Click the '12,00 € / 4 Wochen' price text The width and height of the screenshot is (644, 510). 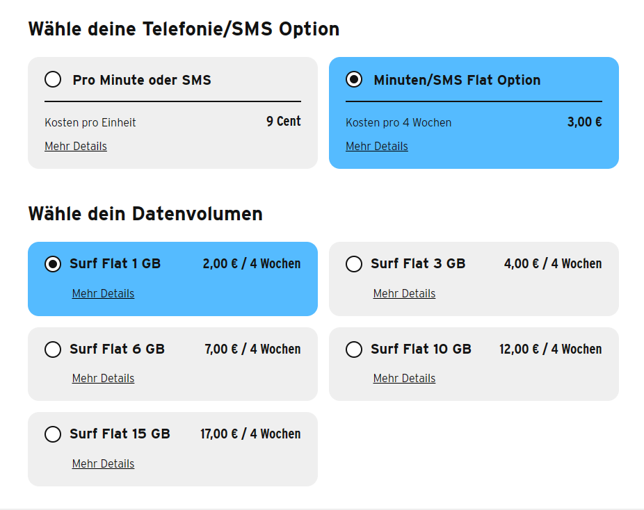point(550,349)
